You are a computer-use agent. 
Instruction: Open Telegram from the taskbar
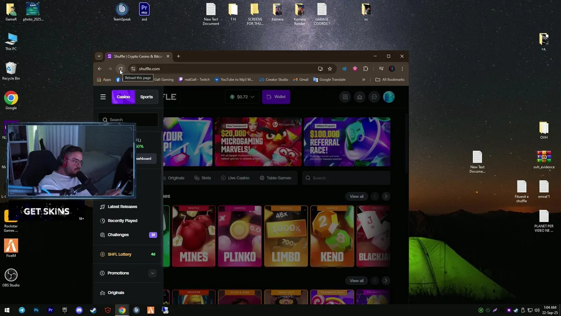[21, 310]
